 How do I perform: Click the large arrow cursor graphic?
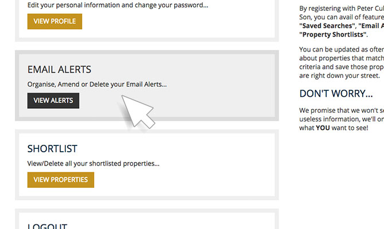point(137,106)
